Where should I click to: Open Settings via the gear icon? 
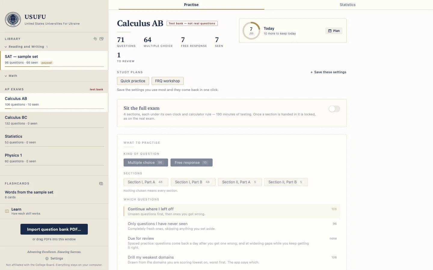point(47,259)
